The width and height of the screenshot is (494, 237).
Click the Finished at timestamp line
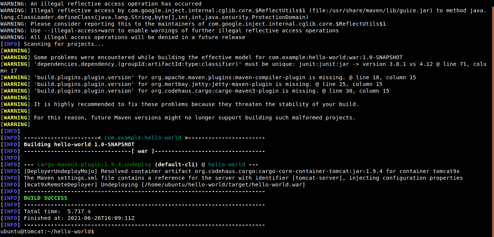click(x=79, y=218)
